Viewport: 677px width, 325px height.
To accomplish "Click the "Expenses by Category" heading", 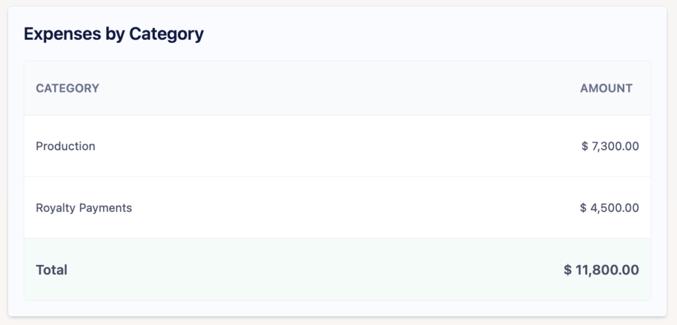I will 114,34.
